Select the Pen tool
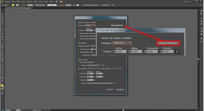Viewport: 204px width, 111px height. pyautogui.click(x=2, y=22)
